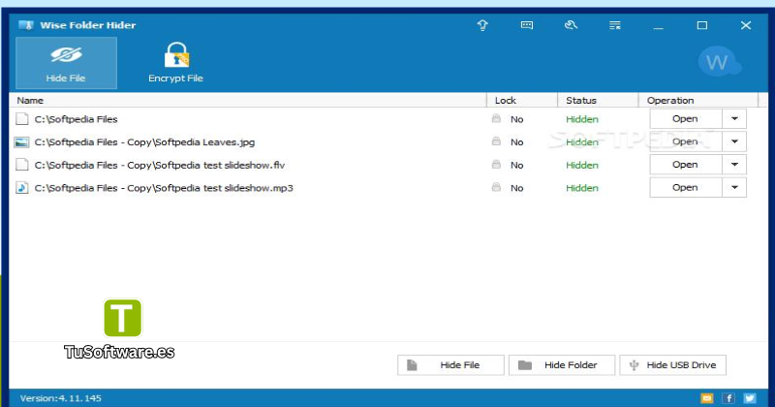Click Open for slideshow.flv
Viewport: 775px width, 407px height.
pos(686,165)
